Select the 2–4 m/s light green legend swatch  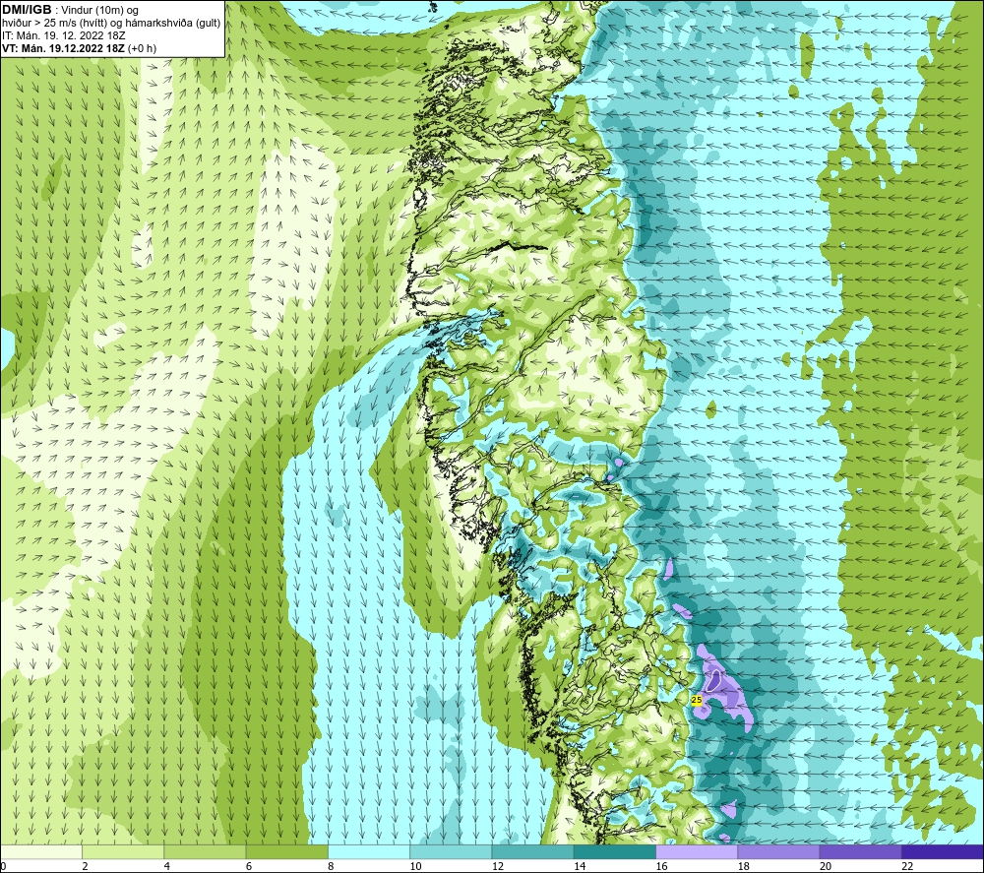click(123, 851)
